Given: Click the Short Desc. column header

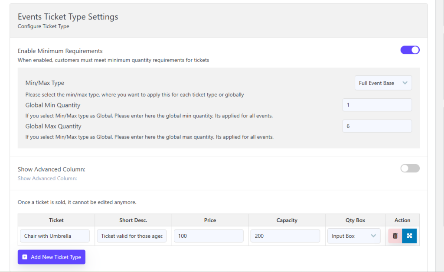Looking at the screenshot, I should point(133,220).
